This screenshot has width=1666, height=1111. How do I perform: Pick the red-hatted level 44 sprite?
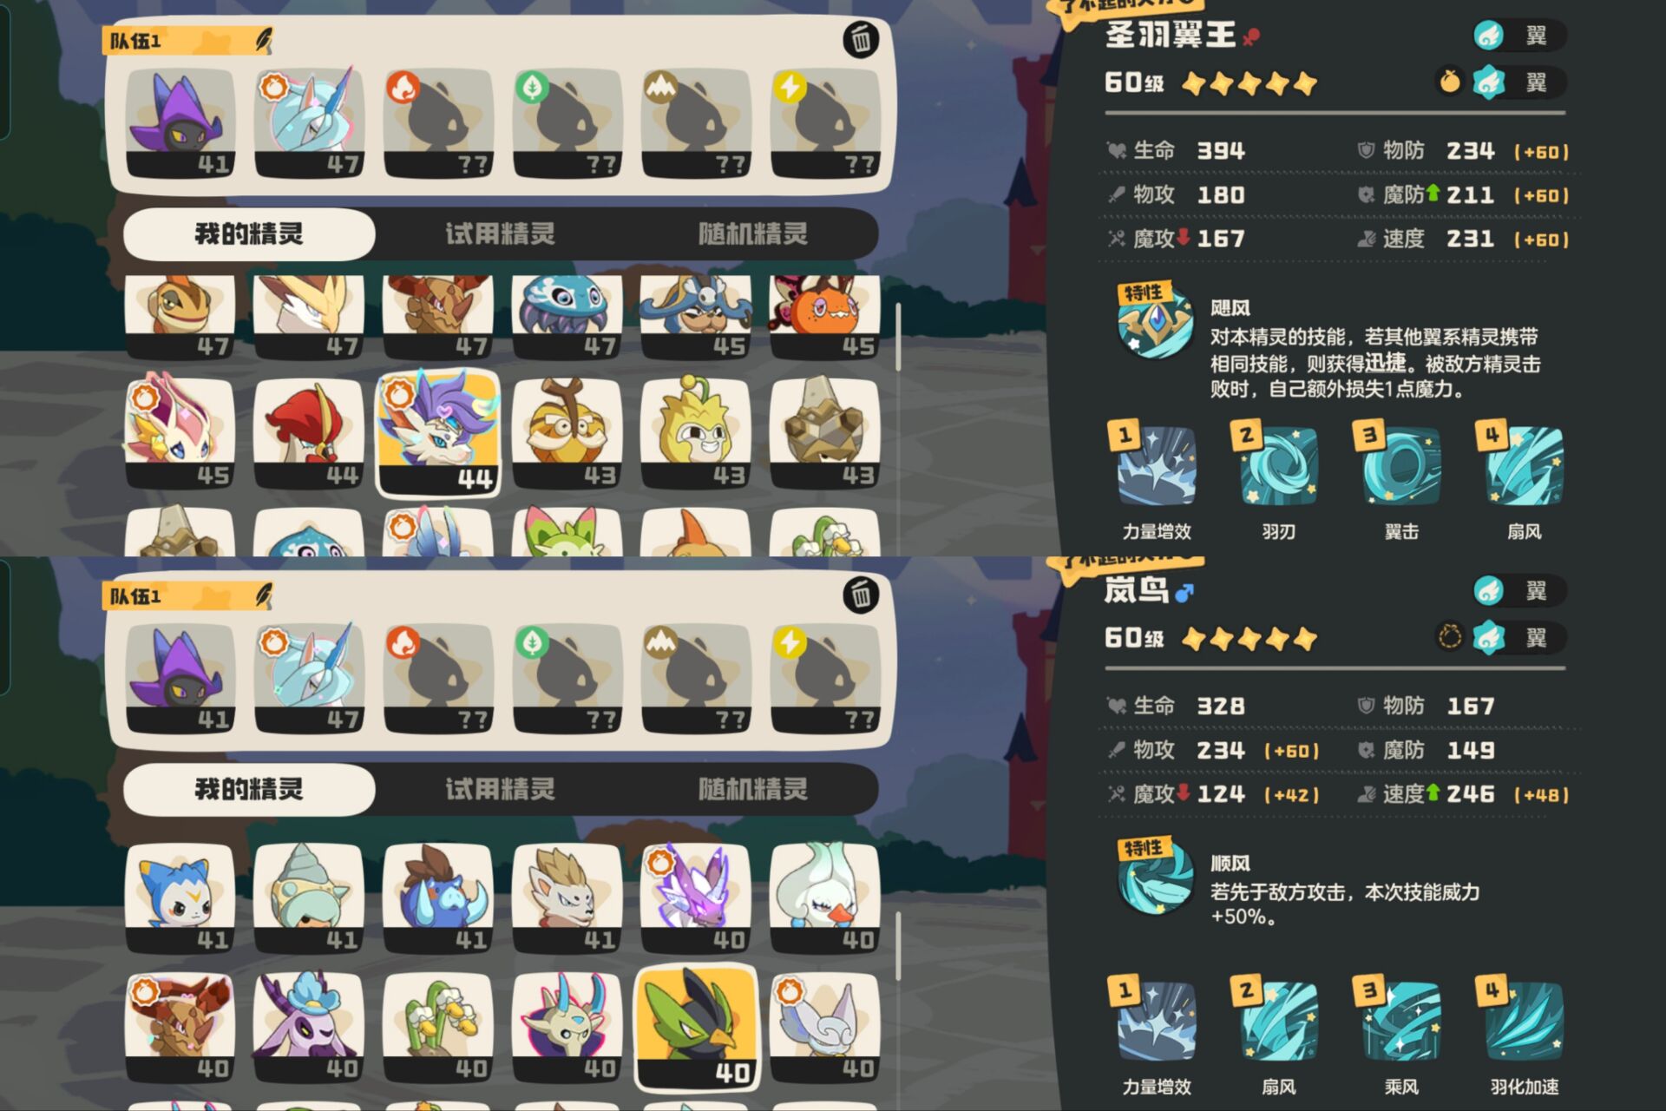[309, 433]
